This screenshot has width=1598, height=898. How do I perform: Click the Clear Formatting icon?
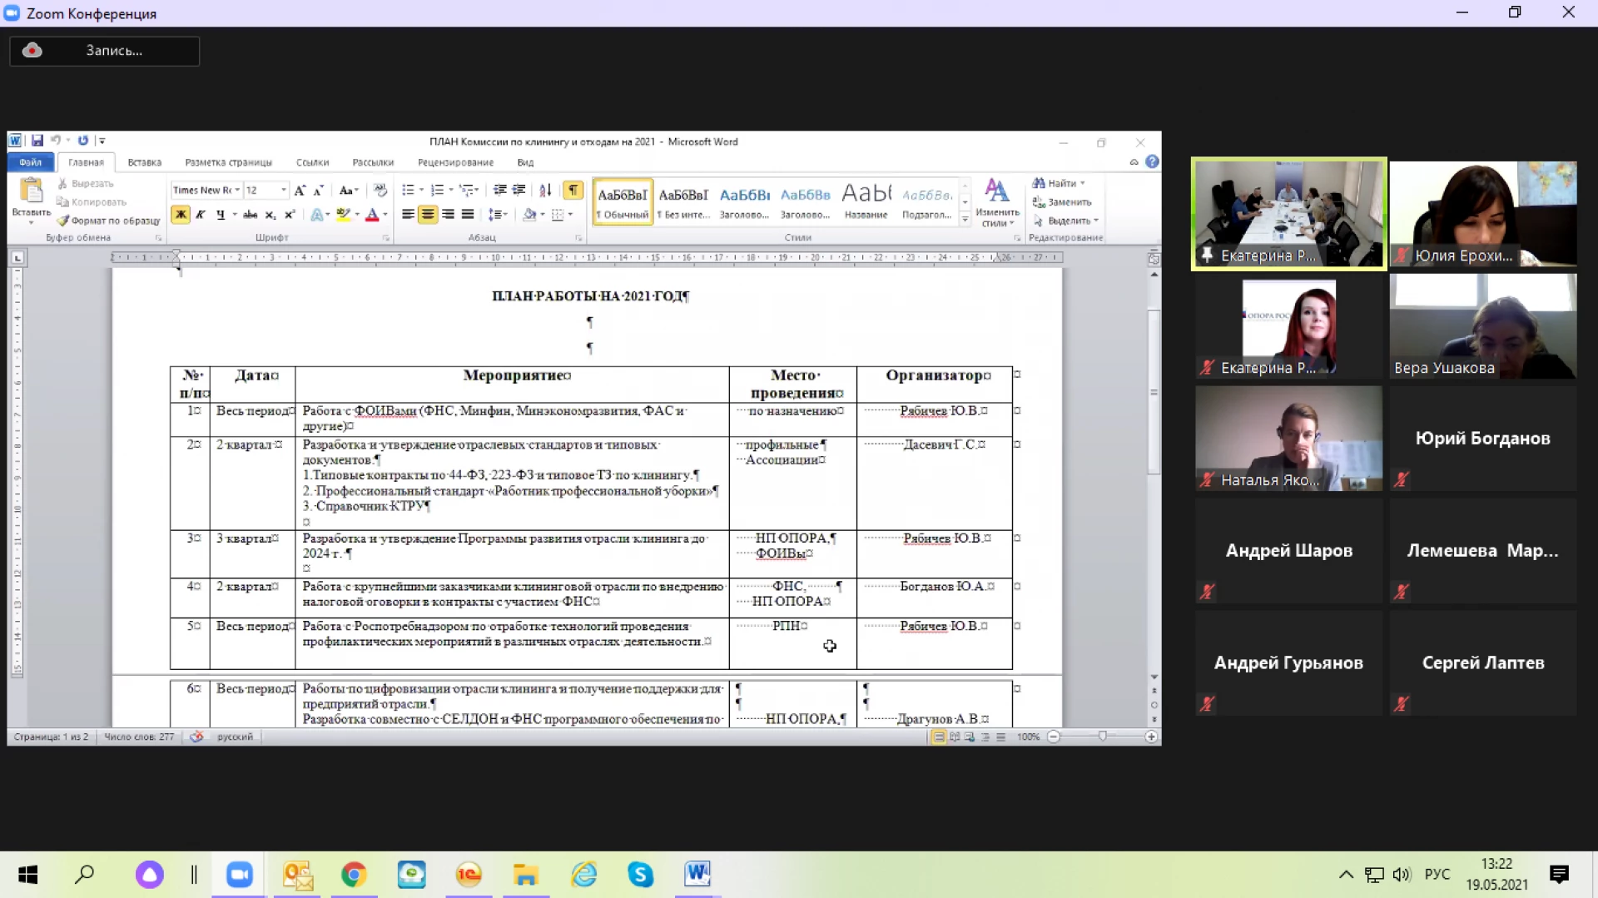(380, 191)
